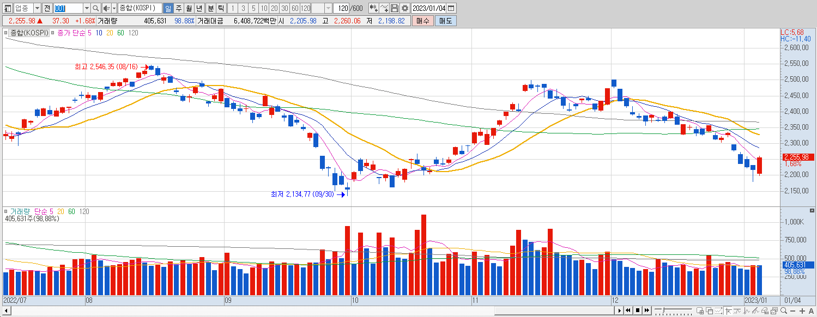
Task: Click the trend line drawing icon
Action: coord(737,311)
